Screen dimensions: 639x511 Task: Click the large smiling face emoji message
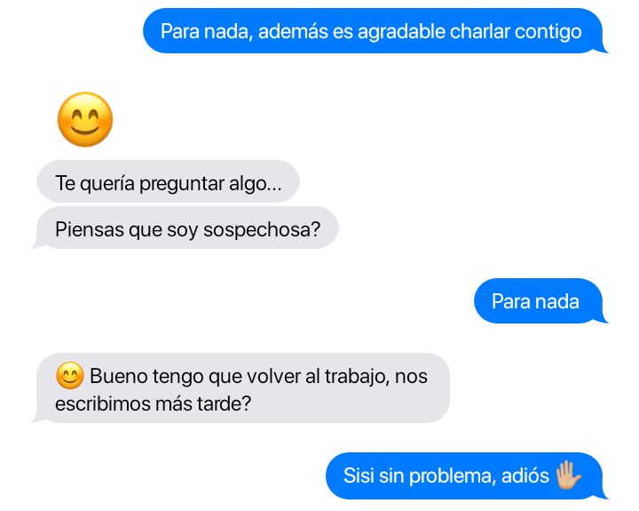(85, 120)
